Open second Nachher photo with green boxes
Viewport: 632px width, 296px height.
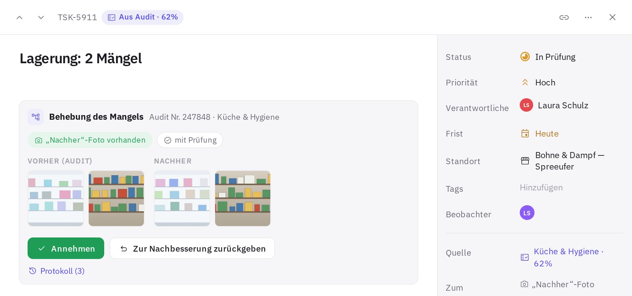(x=243, y=198)
